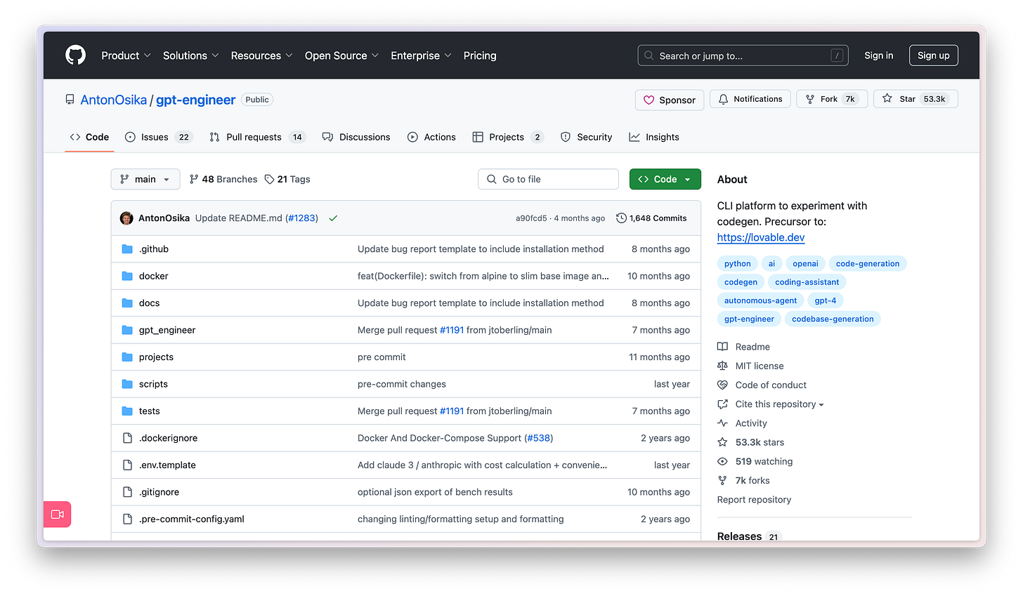This screenshot has height=596, width=1023.
Task: Open the Security tab
Action: click(x=587, y=137)
